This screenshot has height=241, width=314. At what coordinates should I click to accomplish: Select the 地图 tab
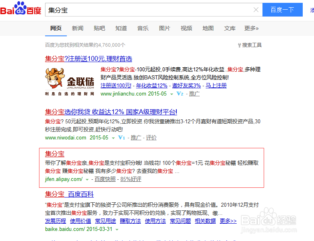208,28
